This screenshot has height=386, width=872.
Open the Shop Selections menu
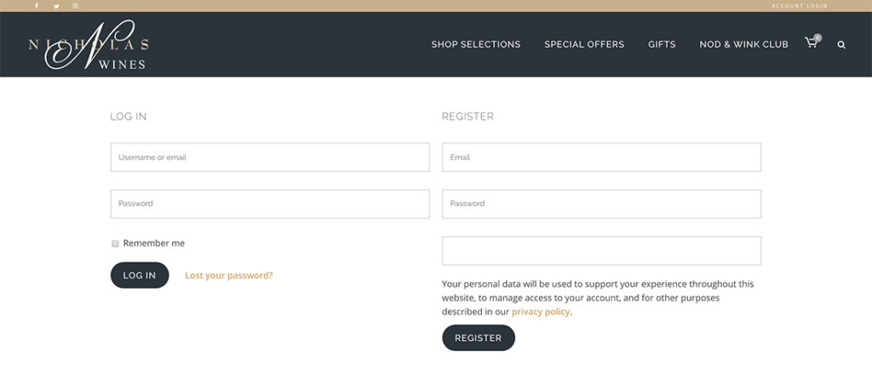click(475, 44)
